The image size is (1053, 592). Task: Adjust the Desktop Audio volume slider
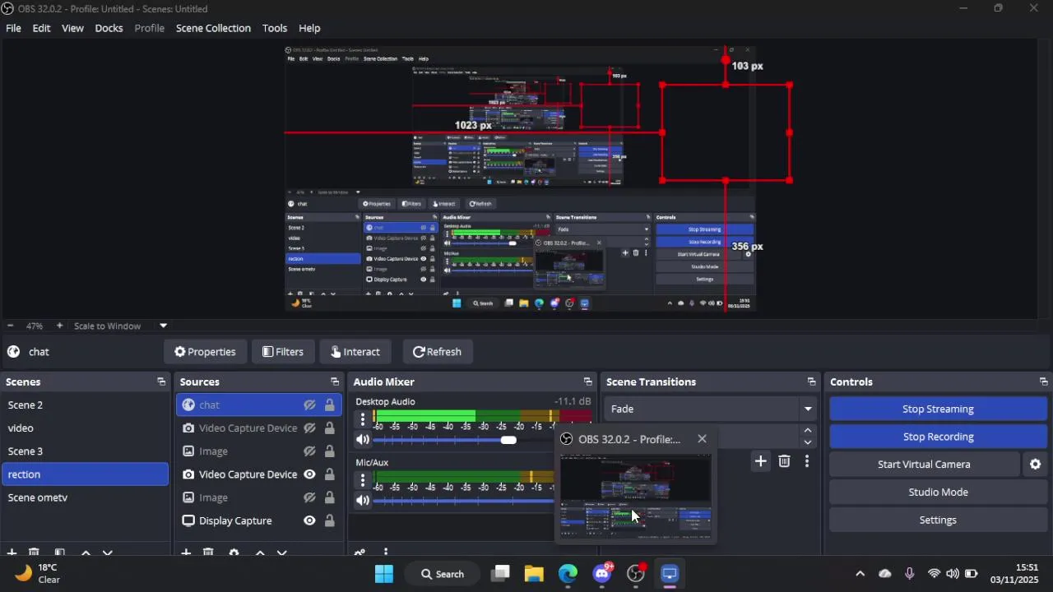point(508,440)
